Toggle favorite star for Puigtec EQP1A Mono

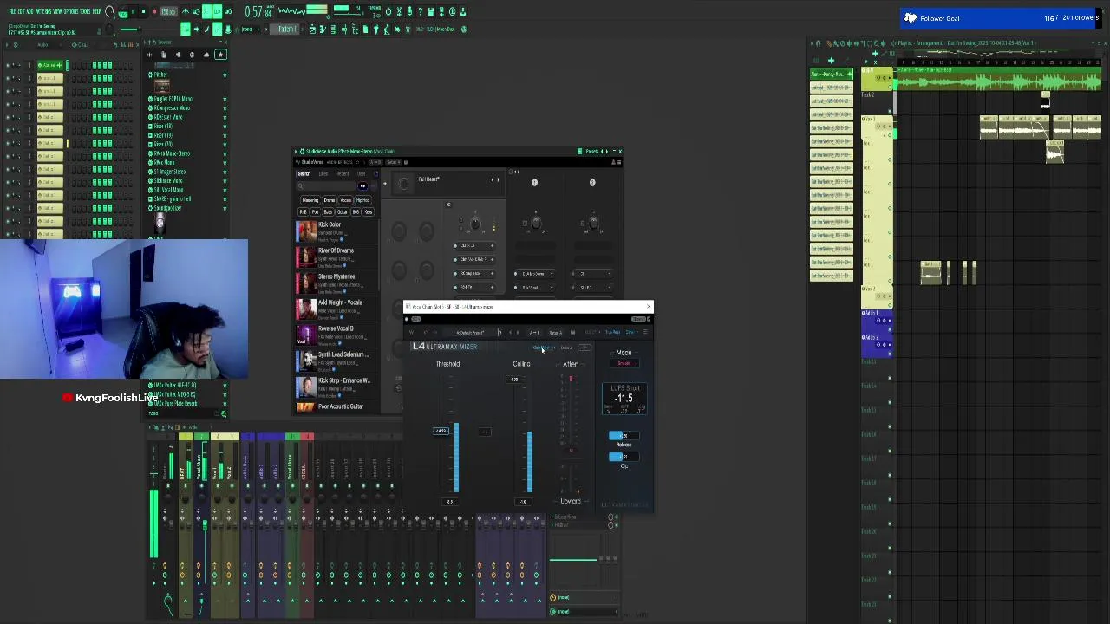pos(225,99)
